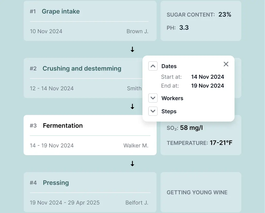The width and height of the screenshot is (265, 213).
Task: Click the Steps section label
Action: coord(169,111)
